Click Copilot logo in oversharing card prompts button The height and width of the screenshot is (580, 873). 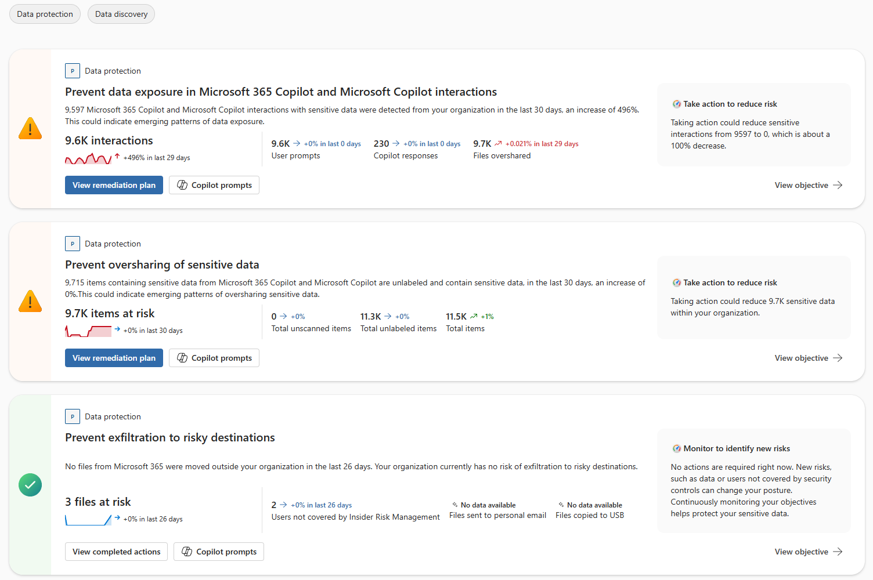[x=182, y=358]
